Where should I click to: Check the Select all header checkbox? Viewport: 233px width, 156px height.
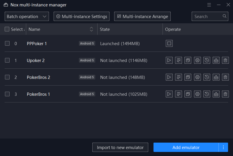(7, 29)
